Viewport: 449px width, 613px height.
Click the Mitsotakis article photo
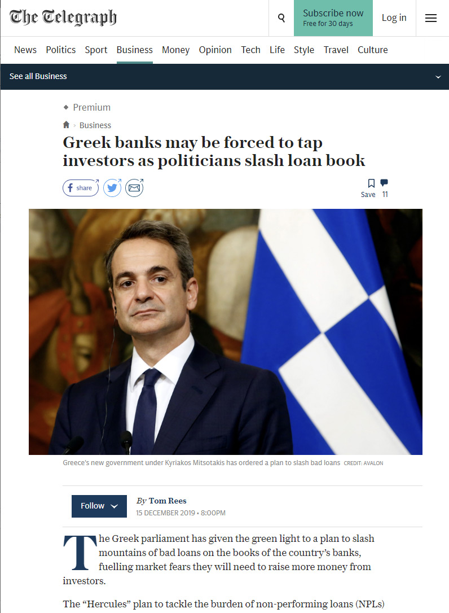[x=226, y=332]
